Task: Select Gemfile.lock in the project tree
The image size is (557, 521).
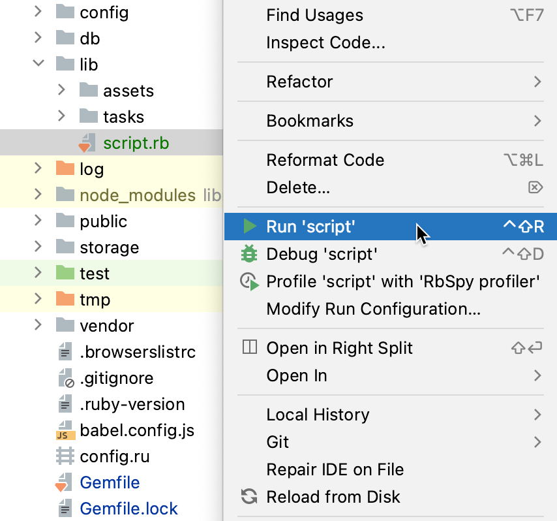Action: [x=128, y=509]
